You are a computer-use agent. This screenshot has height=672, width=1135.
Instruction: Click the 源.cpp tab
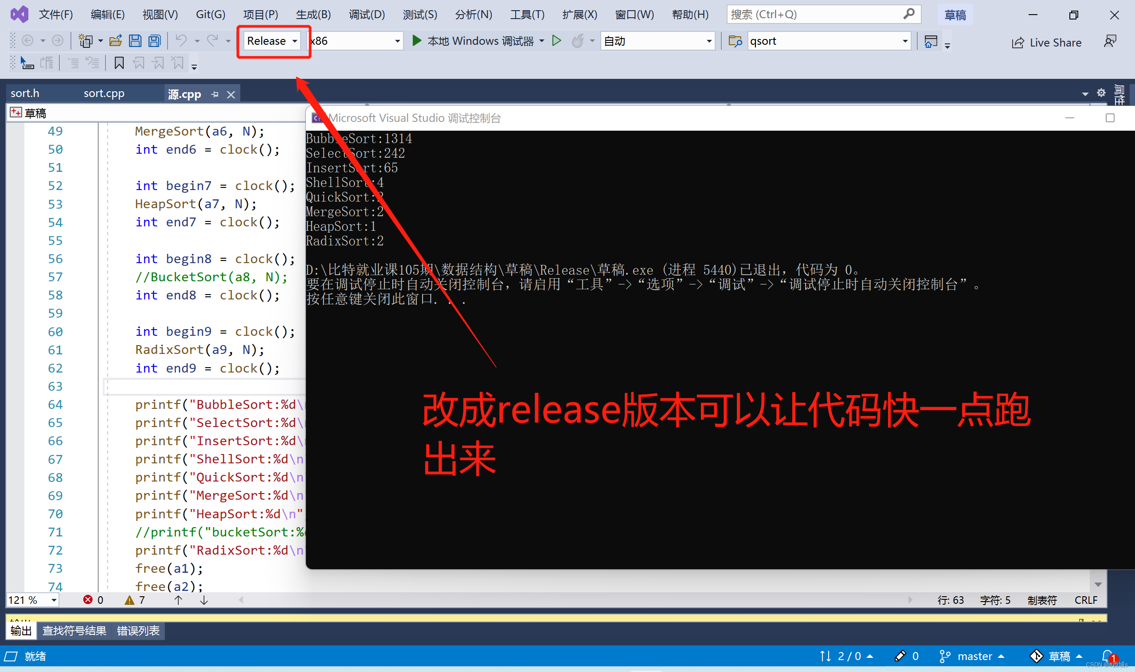click(x=184, y=94)
